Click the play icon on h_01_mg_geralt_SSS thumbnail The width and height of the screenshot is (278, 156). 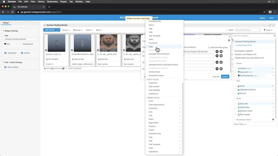98,50
